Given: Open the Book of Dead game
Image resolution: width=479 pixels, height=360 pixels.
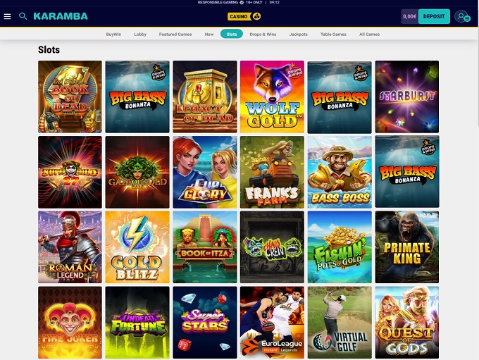Looking at the screenshot, I should [70, 97].
